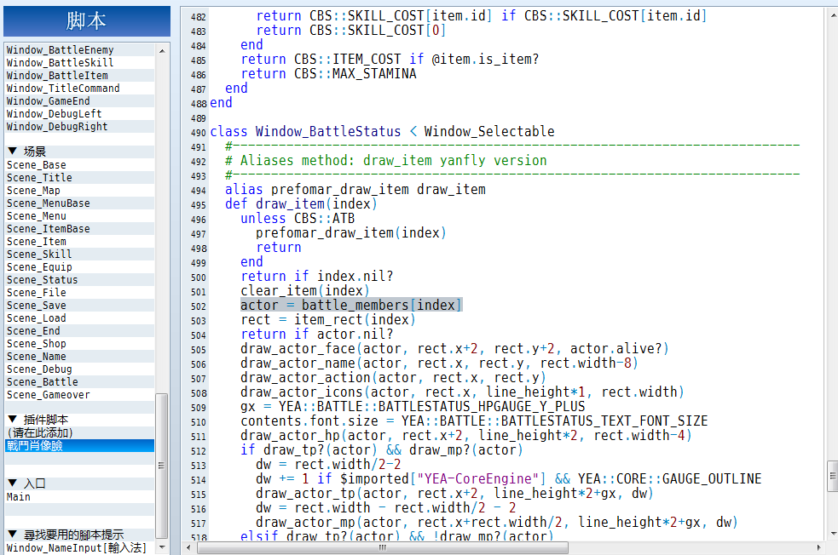Select the Window_BattleEnemy script

click(x=80, y=49)
